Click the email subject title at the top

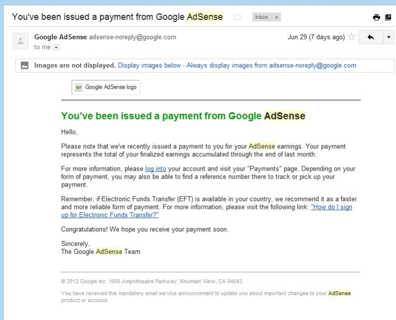(118, 17)
